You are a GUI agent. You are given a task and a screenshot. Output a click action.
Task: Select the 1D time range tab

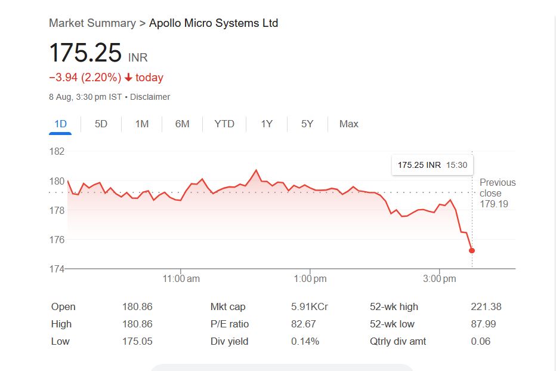click(60, 124)
